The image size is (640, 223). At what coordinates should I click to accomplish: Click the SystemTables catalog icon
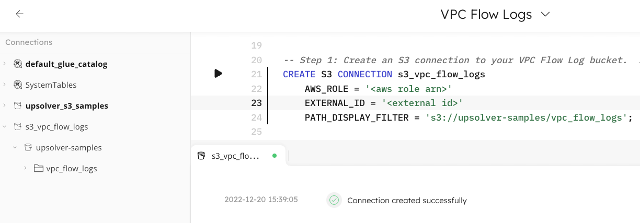point(18,85)
